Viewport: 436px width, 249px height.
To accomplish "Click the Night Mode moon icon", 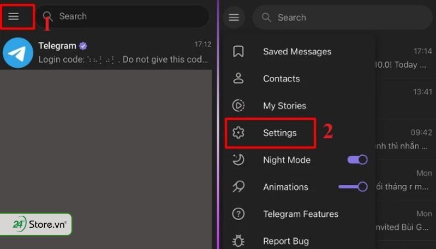I will [238, 160].
